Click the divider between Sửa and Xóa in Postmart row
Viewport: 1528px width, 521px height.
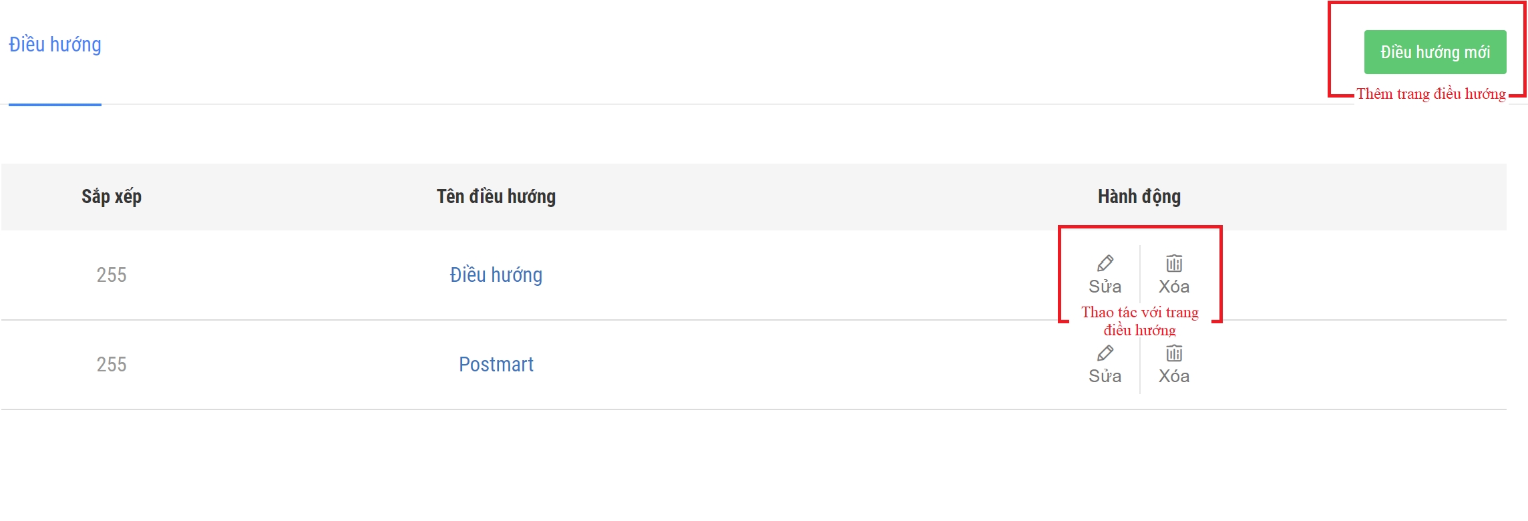(1140, 365)
